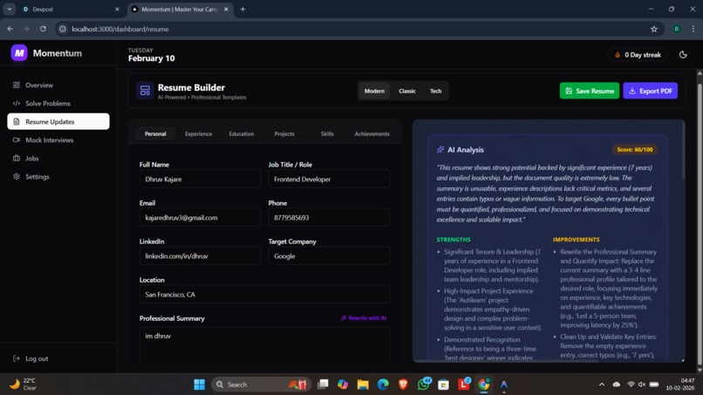Open WhatsApp from the taskbar
The width and height of the screenshot is (703, 395).
(x=424, y=385)
